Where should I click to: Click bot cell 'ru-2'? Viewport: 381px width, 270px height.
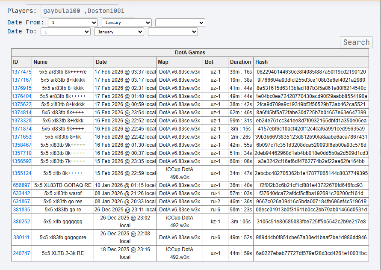click(x=216, y=202)
